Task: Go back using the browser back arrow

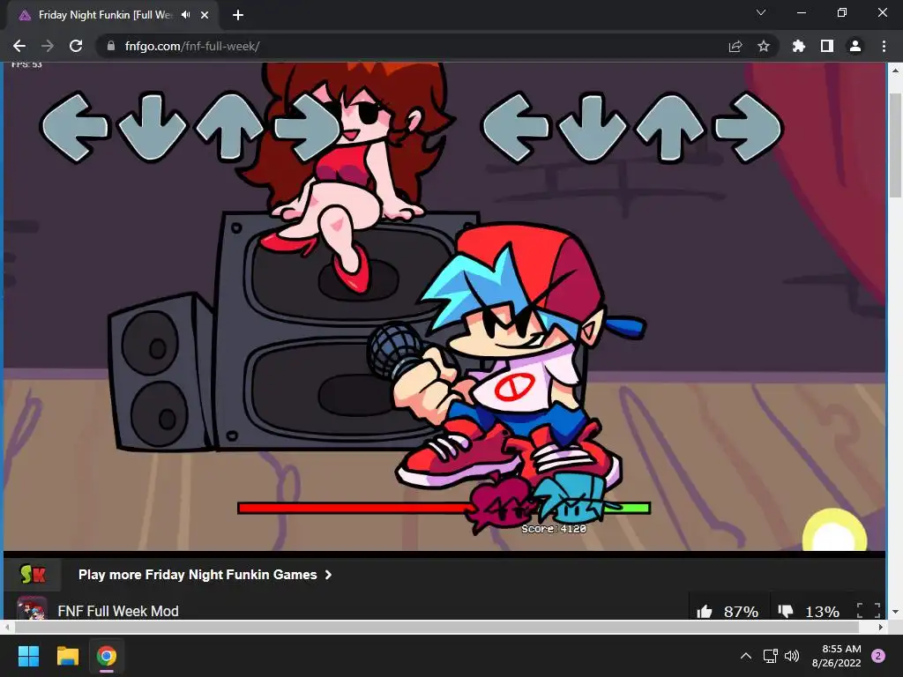Action: (x=19, y=46)
